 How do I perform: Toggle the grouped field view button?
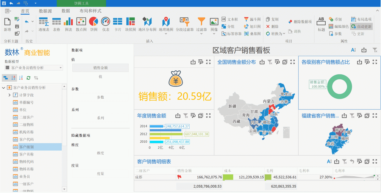(x=5, y=78)
